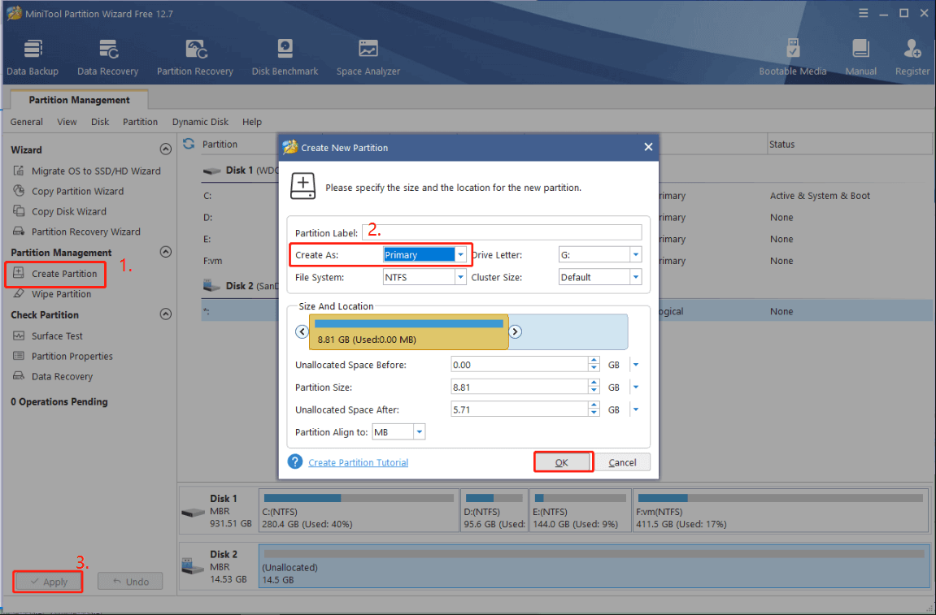Image resolution: width=936 pixels, height=615 pixels.
Task: Select the Partition Management tab
Action: click(79, 100)
